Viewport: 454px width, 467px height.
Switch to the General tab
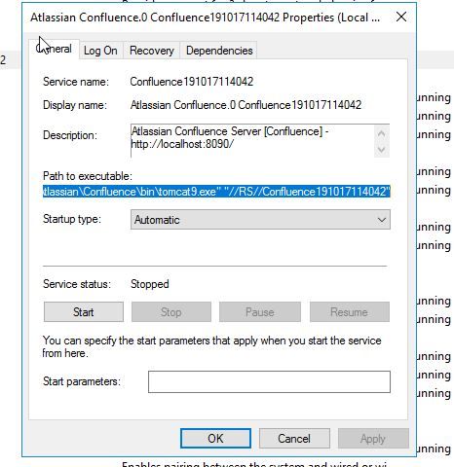click(54, 49)
